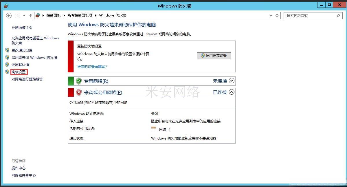Image resolution: width=347 pixels, height=187 pixels.
Task: Click 阻止所有与未在允许应用列表中的应用的连接 text
Action: click(x=186, y=121)
